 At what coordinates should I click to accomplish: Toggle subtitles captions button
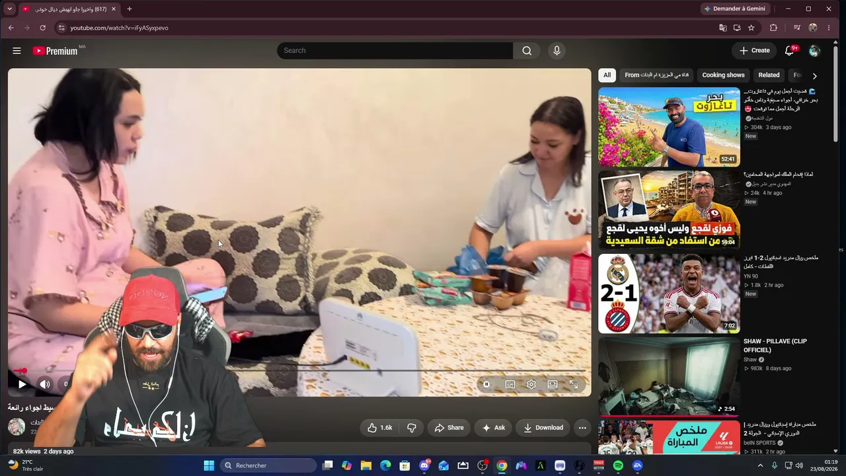[510, 384]
